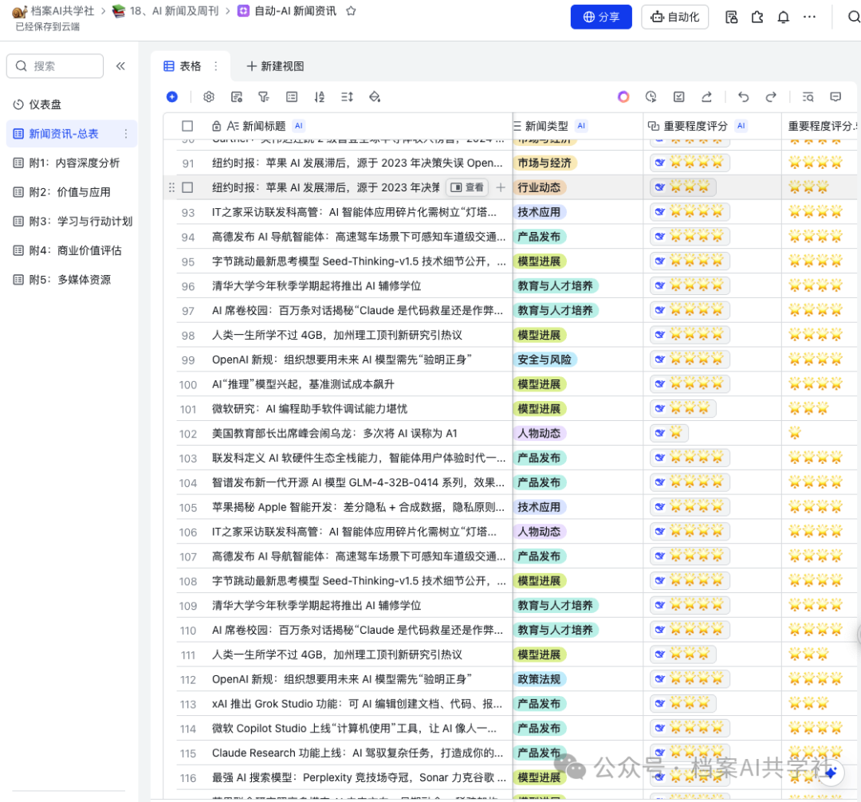The width and height of the screenshot is (861, 802).
Task: Click the blue 分享 button
Action: click(x=601, y=17)
